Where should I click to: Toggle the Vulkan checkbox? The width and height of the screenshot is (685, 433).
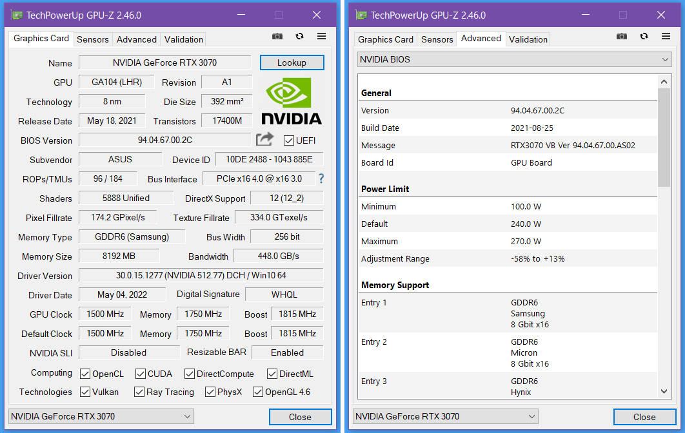click(x=85, y=392)
